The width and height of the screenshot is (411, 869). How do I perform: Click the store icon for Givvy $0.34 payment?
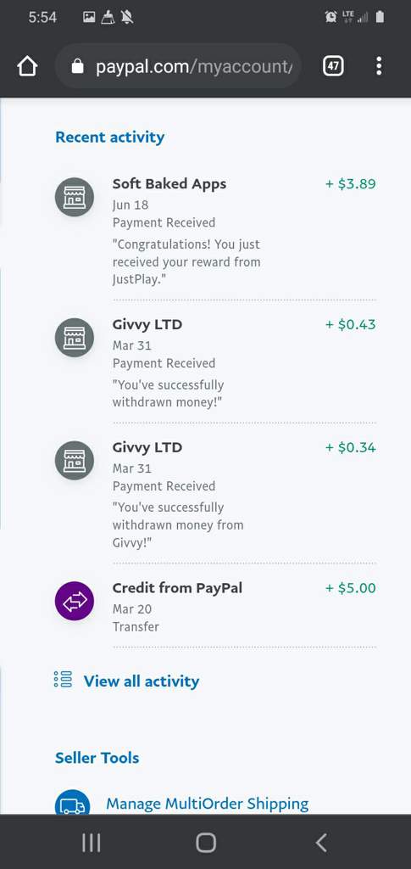click(75, 461)
